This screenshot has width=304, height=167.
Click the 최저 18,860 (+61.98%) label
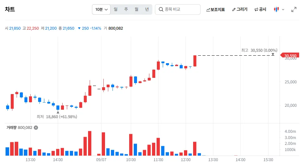pyautogui.click(x=57, y=117)
